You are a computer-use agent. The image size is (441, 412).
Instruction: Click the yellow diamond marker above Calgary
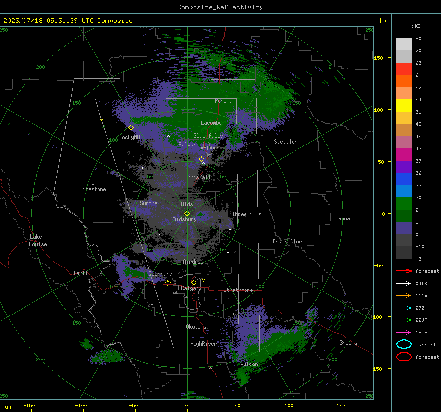tap(194, 282)
